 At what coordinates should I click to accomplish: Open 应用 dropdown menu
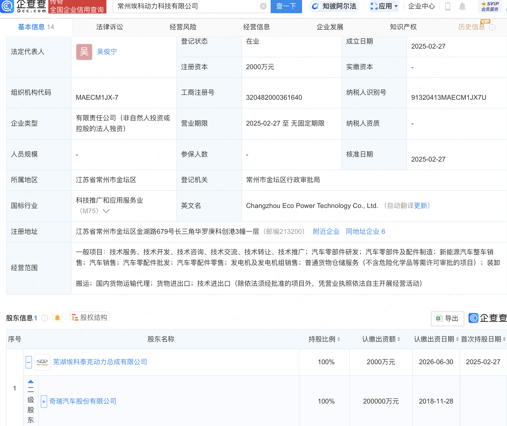384,6
